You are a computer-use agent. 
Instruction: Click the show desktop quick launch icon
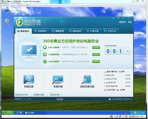click(21, 113)
